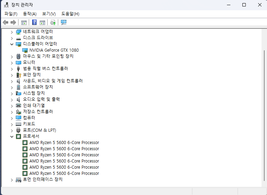This screenshot has width=267, height=195.
Task: Maximize the 장치 관리자 window
Action: [x=244, y=5]
